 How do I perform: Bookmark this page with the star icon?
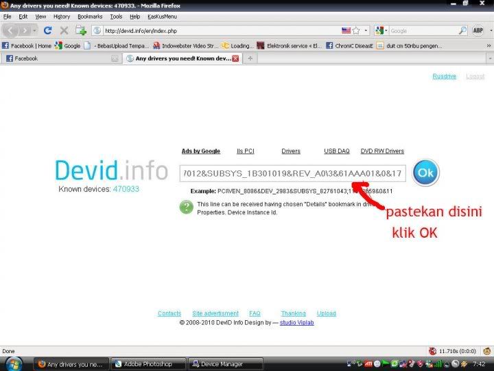[356, 31]
